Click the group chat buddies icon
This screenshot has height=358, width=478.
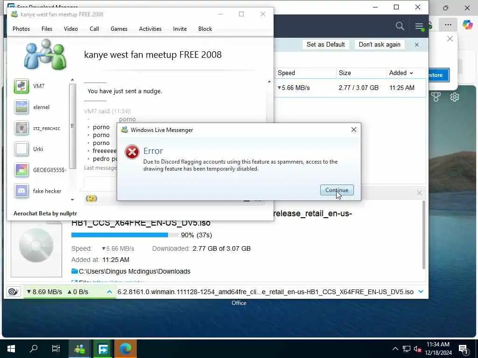pos(45,54)
